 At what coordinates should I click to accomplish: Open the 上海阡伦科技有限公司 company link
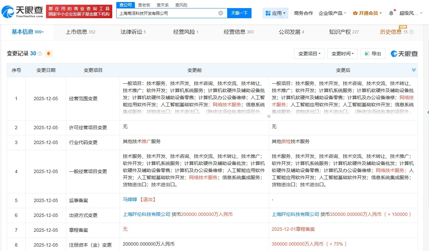pyautogui.click(x=146, y=214)
